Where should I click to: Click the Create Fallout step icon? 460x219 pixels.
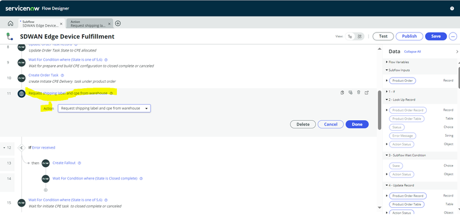[46, 163]
